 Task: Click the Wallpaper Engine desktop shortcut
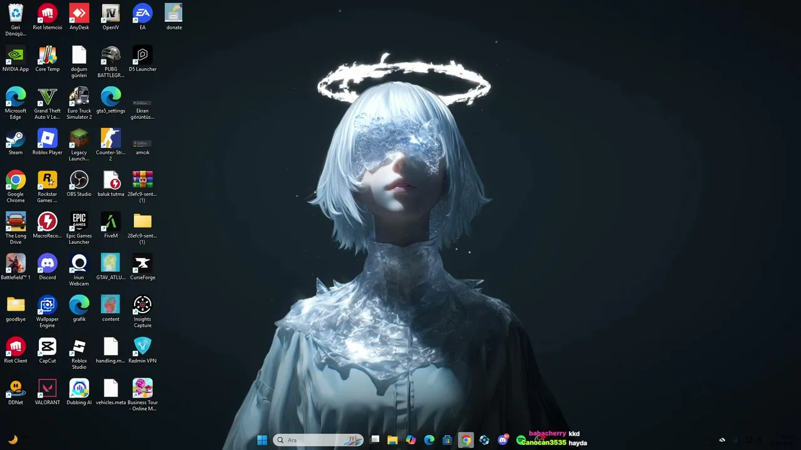coord(48,305)
